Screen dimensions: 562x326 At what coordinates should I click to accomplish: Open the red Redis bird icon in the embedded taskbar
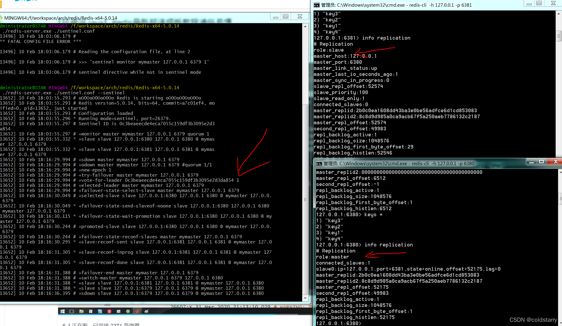[137, 311]
